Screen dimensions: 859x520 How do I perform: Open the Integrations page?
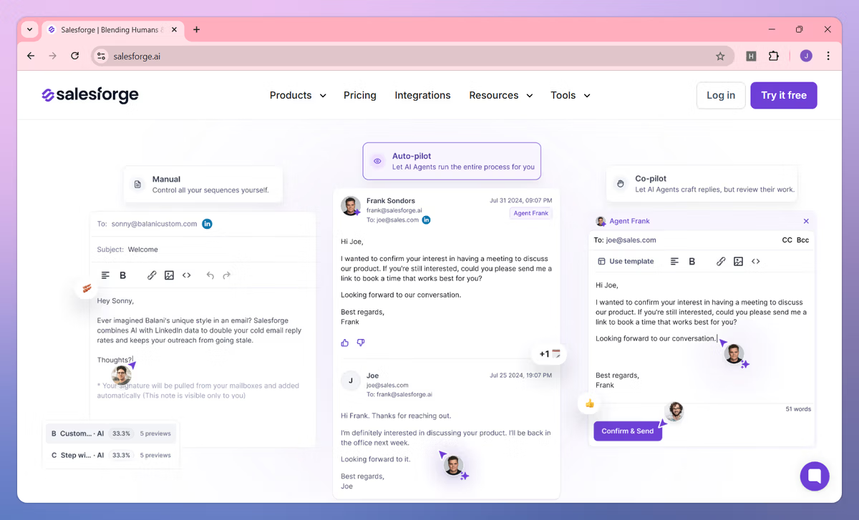422,95
